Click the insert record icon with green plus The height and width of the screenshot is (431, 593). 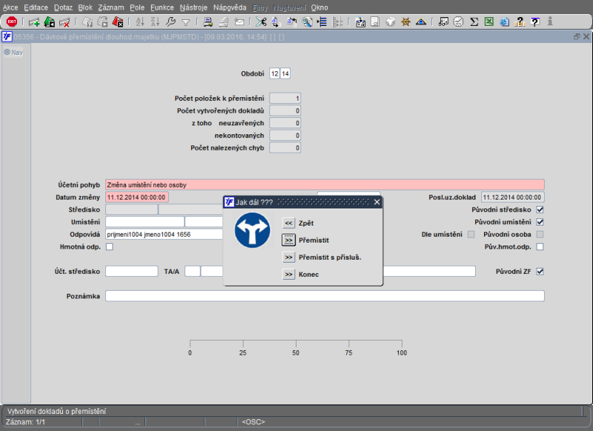(34, 22)
